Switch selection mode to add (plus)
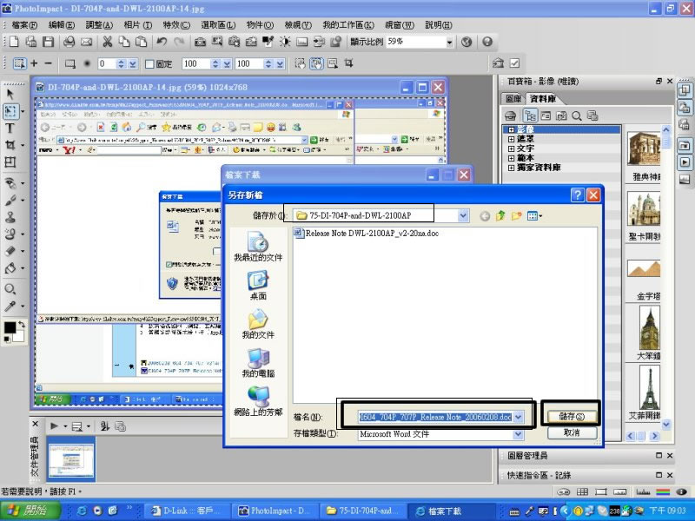 click(34, 63)
